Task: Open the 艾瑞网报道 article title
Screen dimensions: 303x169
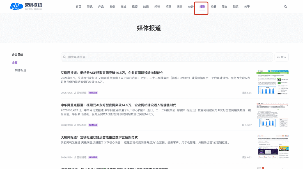Action: 112,73
